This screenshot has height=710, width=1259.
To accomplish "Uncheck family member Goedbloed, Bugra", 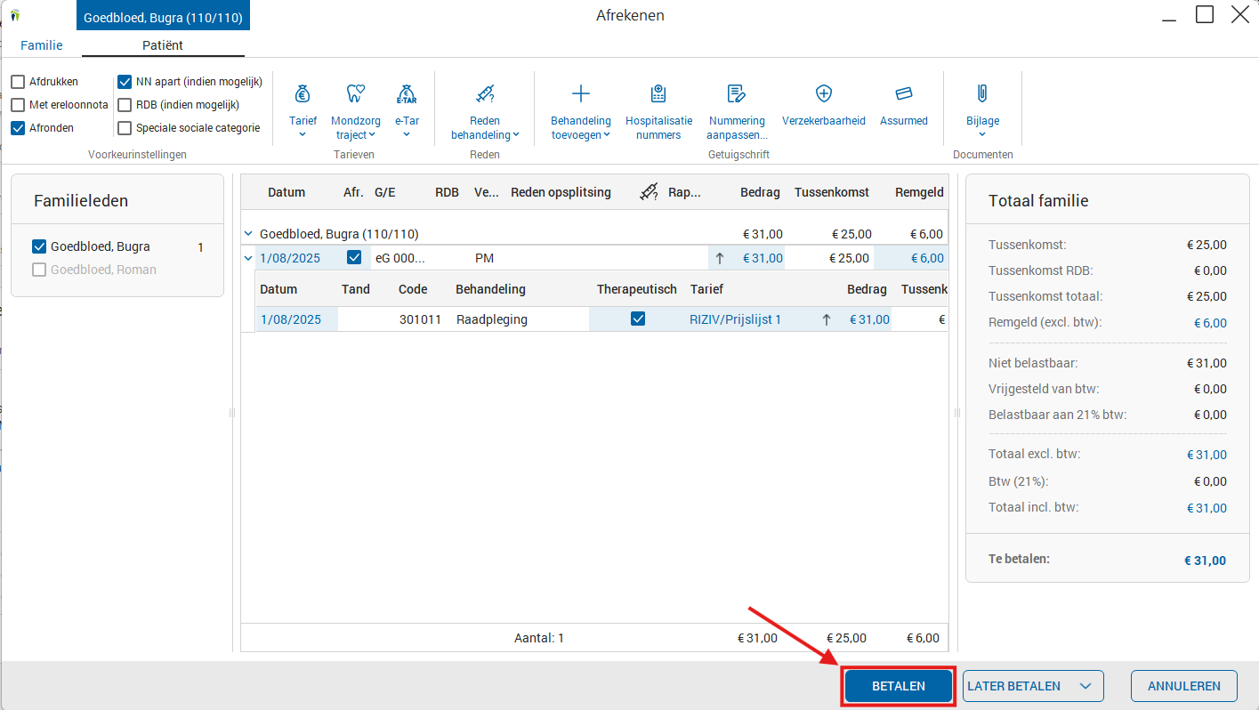I will pos(39,247).
